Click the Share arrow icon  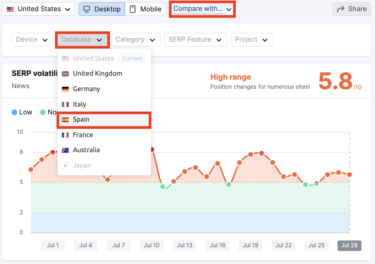point(340,9)
